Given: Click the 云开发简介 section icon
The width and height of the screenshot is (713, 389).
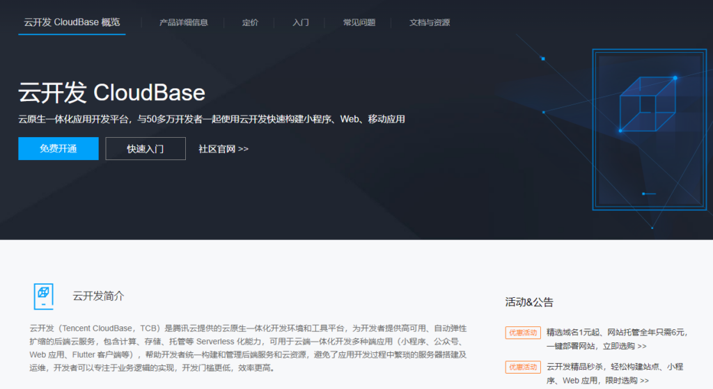Looking at the screenshot, I should tap(44, 296).
